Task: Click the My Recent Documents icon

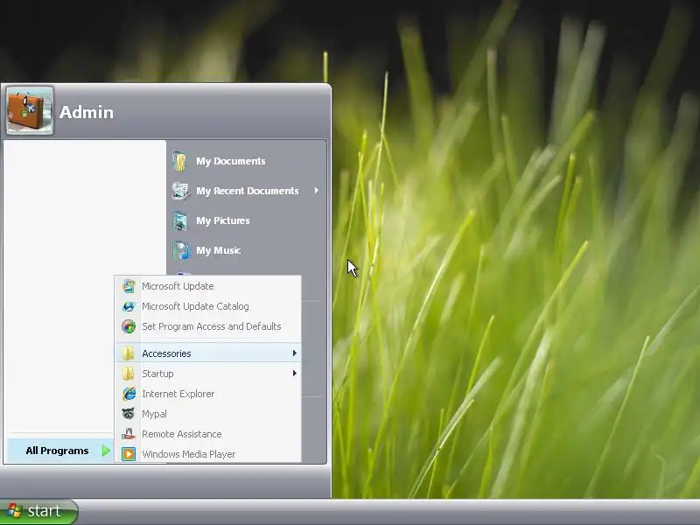Action: click(180, 191)
